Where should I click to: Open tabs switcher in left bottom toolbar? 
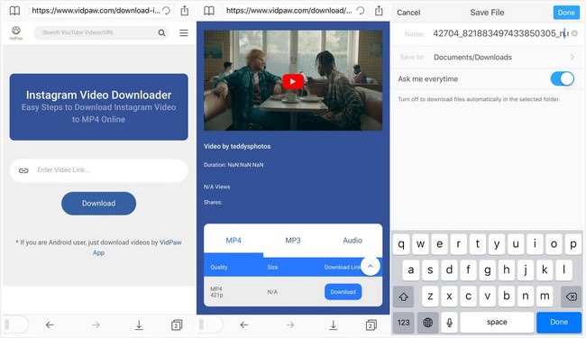point(177,324)
